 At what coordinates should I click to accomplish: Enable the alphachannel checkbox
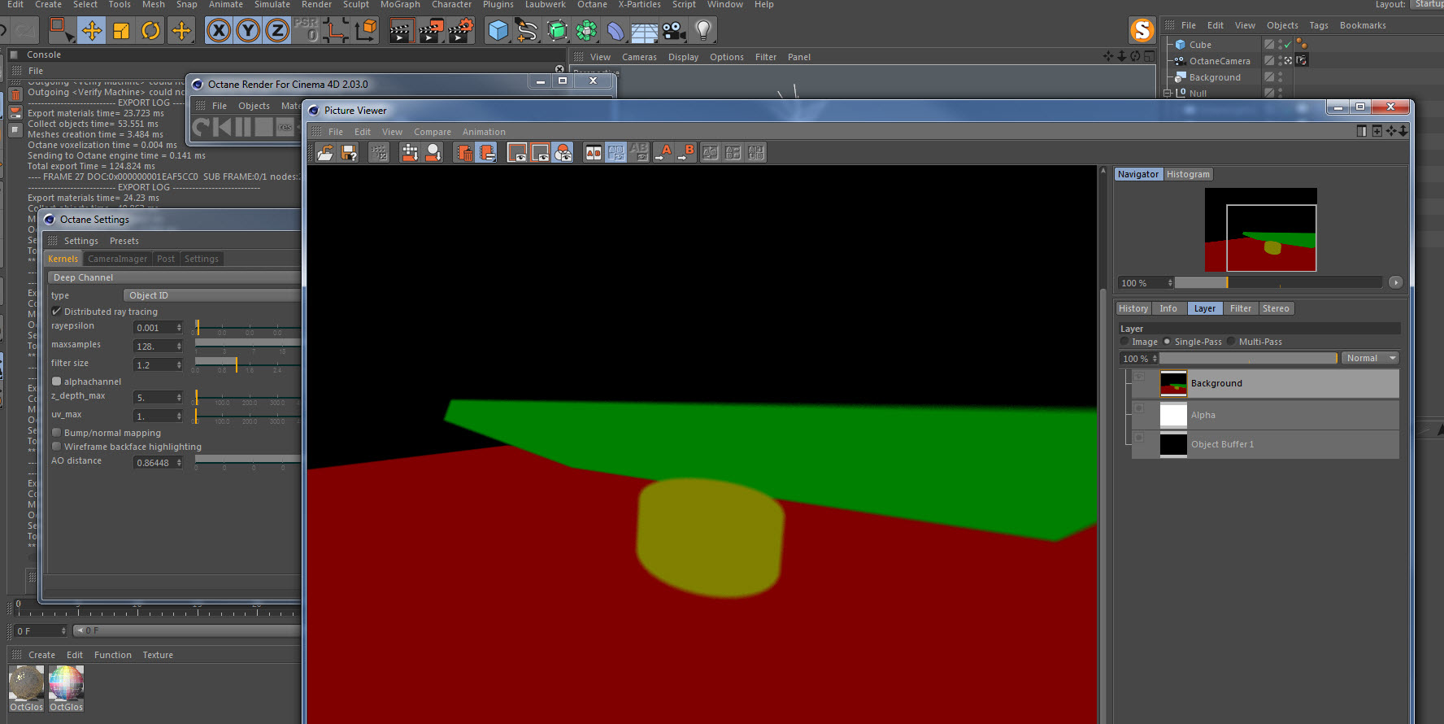(56, 382)
